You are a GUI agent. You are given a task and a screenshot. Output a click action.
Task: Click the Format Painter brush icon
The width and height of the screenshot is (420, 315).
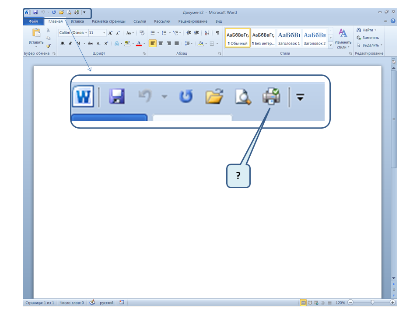[x=48, y=45]
